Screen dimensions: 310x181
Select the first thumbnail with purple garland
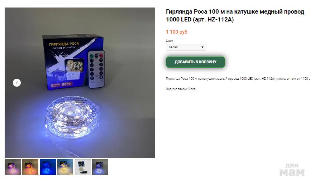13,167
